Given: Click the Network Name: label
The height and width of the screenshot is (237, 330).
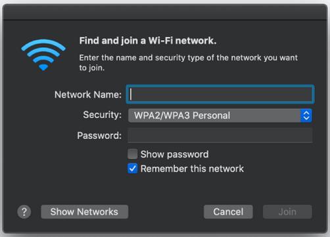Looking at the screenshot, I should tap(88, 95).
